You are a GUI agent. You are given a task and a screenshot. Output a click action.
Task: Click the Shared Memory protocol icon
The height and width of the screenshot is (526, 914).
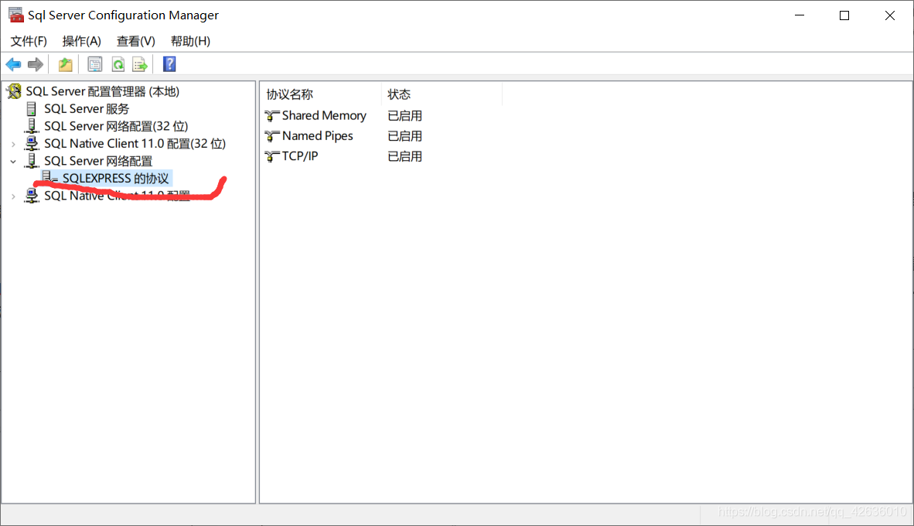coord(271,116)
